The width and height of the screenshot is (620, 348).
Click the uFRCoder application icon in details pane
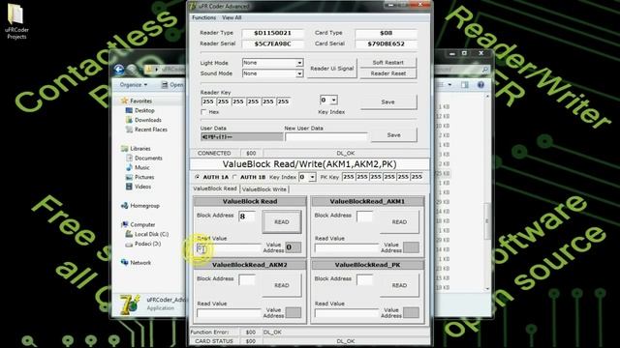[x=129, y=304]
